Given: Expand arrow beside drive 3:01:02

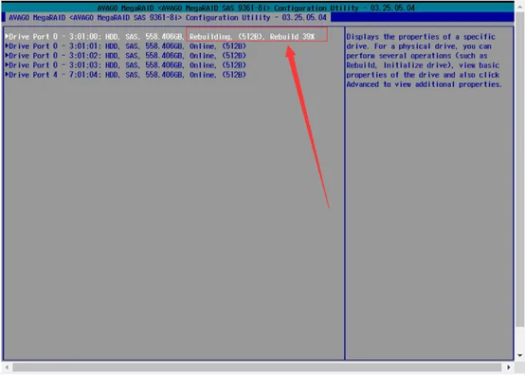Looking at the screenshot, I should tap(7, 55).
